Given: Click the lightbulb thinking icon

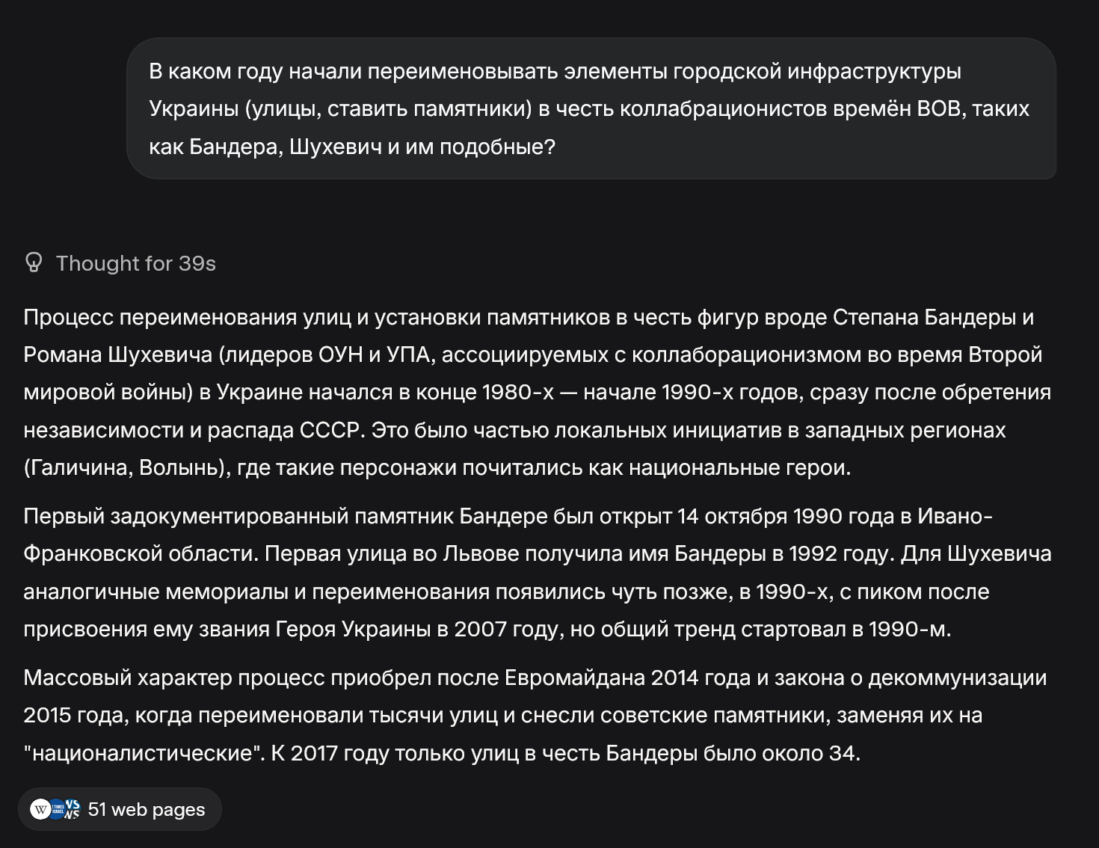Looking at the screenshot, I should click(34, 262).
